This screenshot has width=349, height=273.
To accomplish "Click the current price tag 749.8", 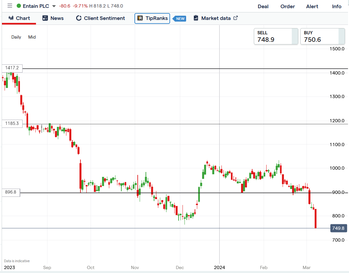I will point(338,228).
